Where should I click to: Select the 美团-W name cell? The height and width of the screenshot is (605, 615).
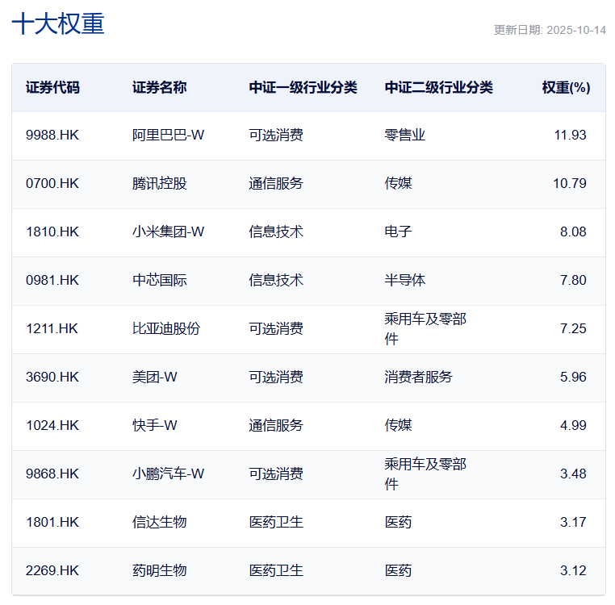coord(154,378)
